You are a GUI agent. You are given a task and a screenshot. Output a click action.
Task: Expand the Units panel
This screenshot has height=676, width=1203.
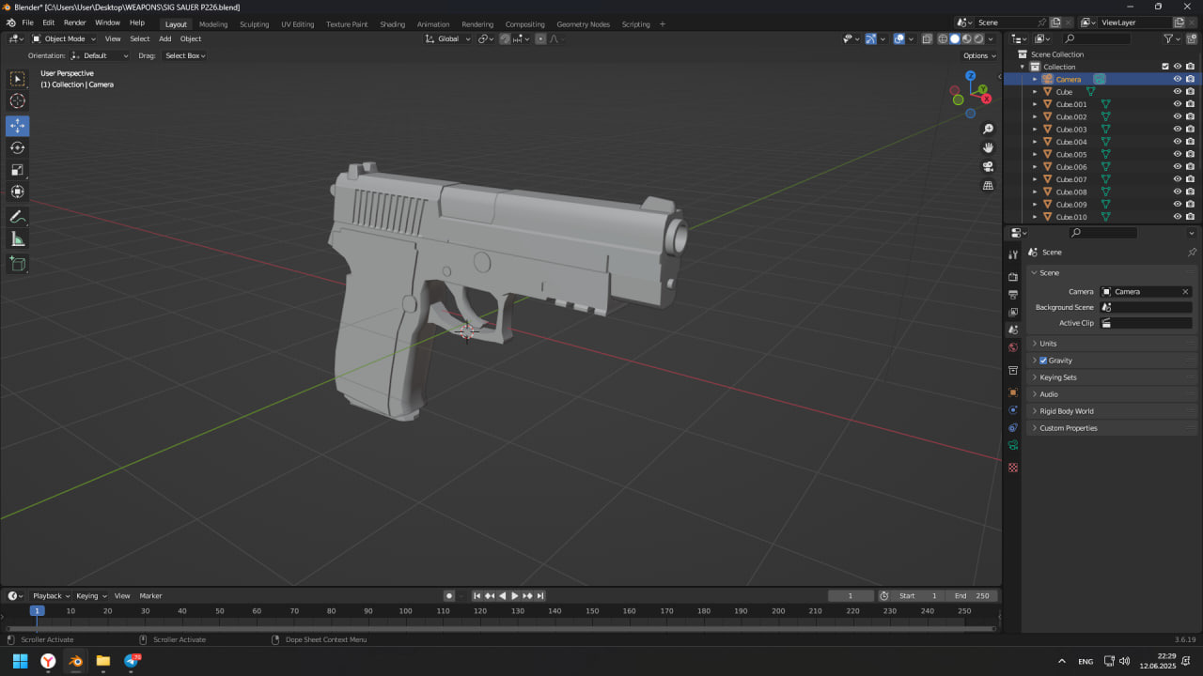(x=1048, y=344)
